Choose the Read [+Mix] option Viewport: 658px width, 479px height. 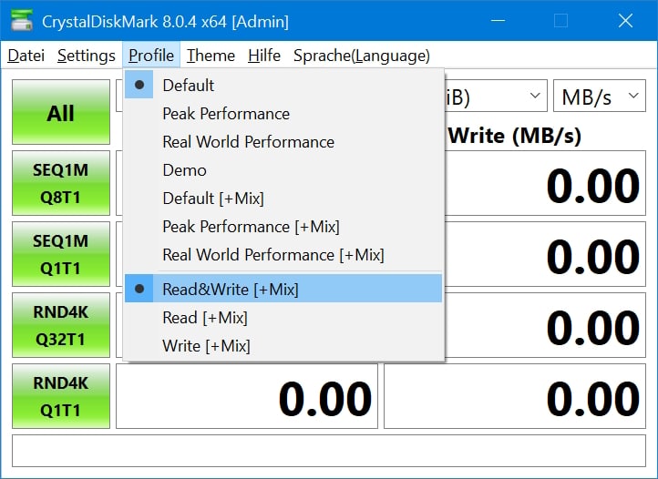click(x=283, y=318)
